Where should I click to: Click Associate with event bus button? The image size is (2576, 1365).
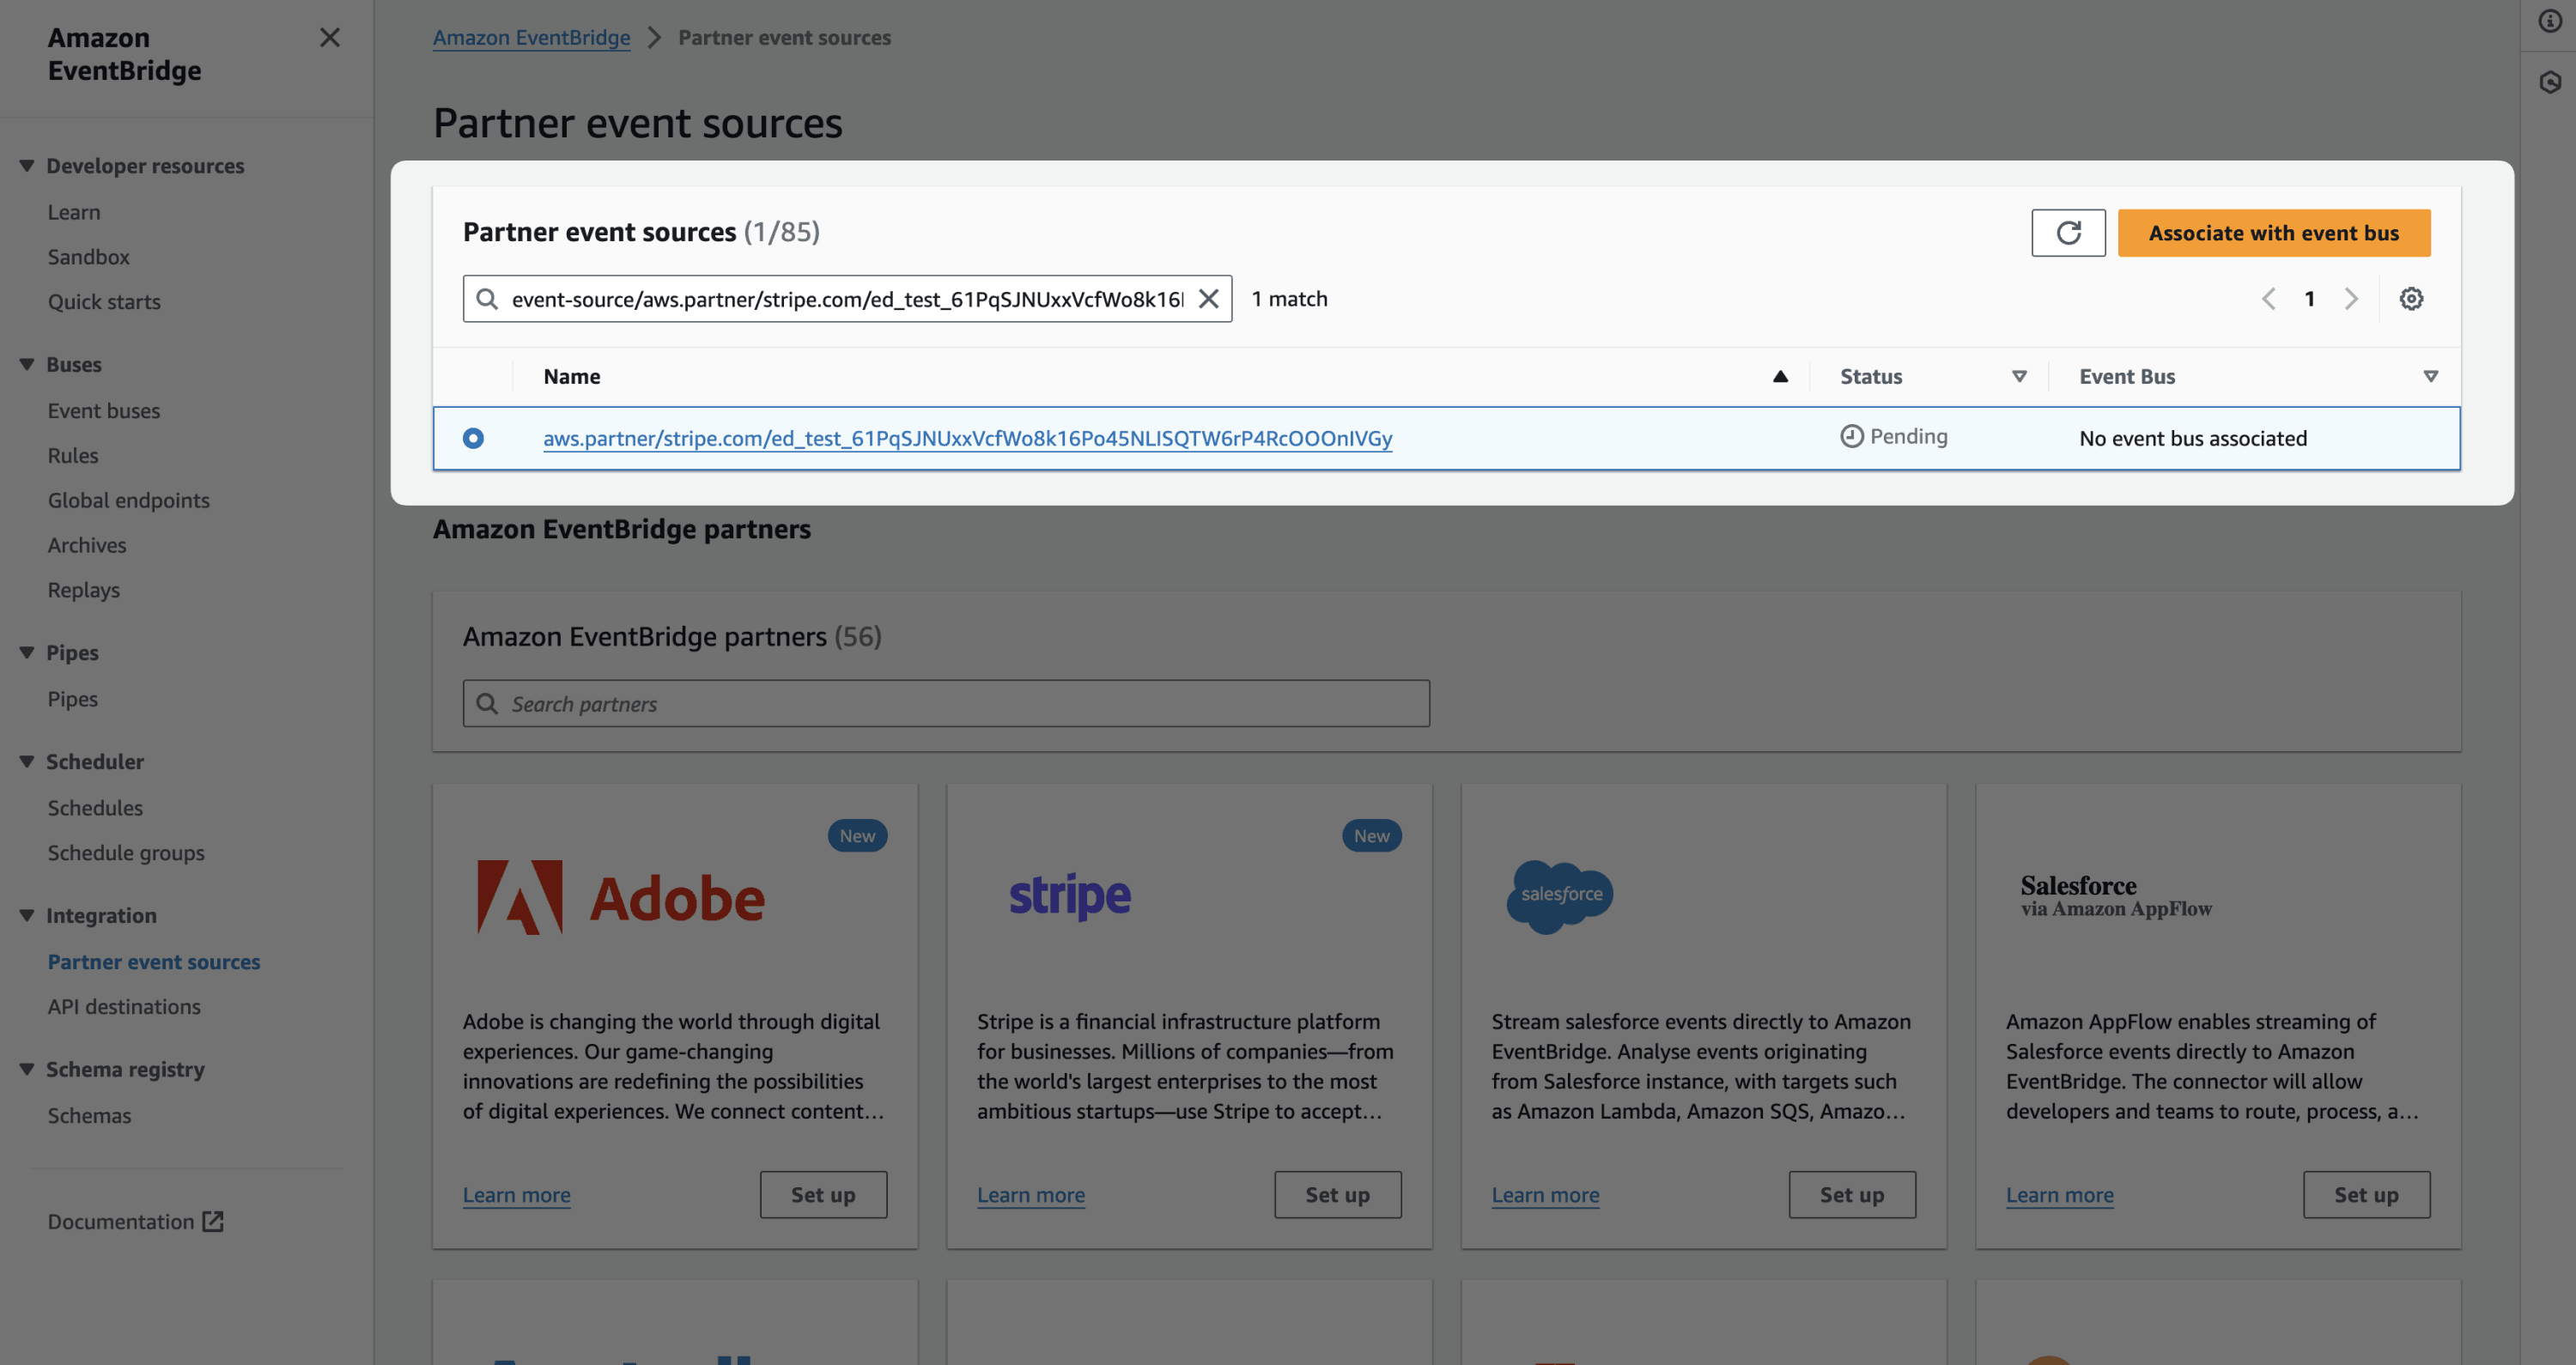click(x=2275, y=232)
